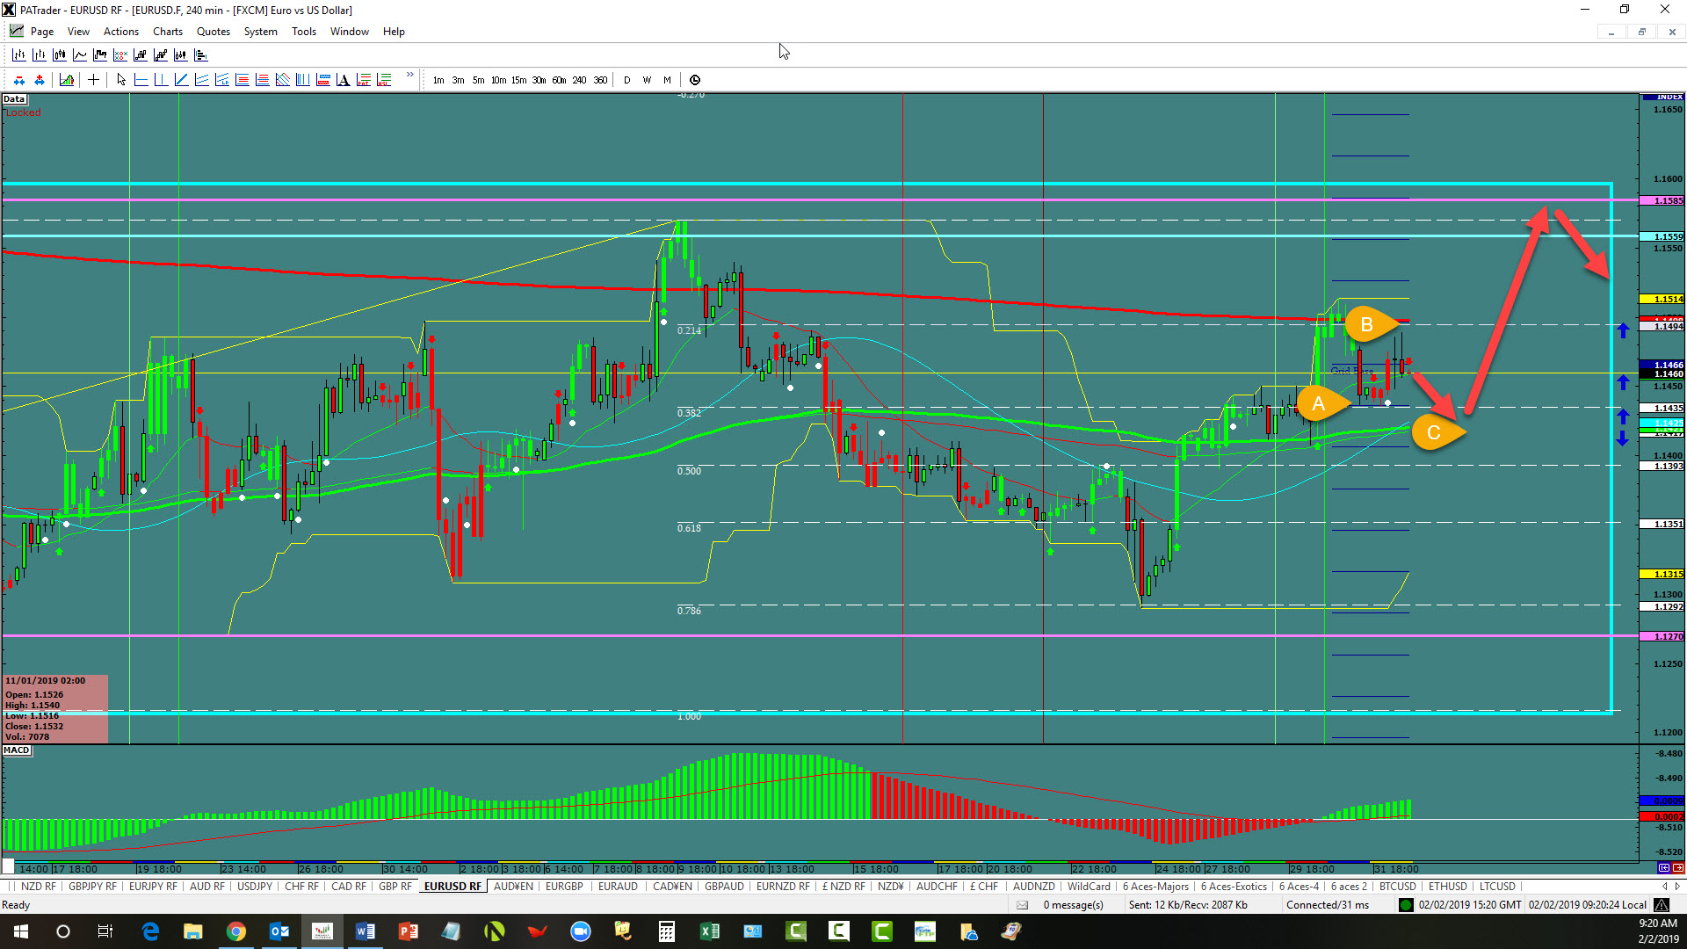
Task: Click the red sell order icon
Action: pyautogui.click(x=19, y=80)
